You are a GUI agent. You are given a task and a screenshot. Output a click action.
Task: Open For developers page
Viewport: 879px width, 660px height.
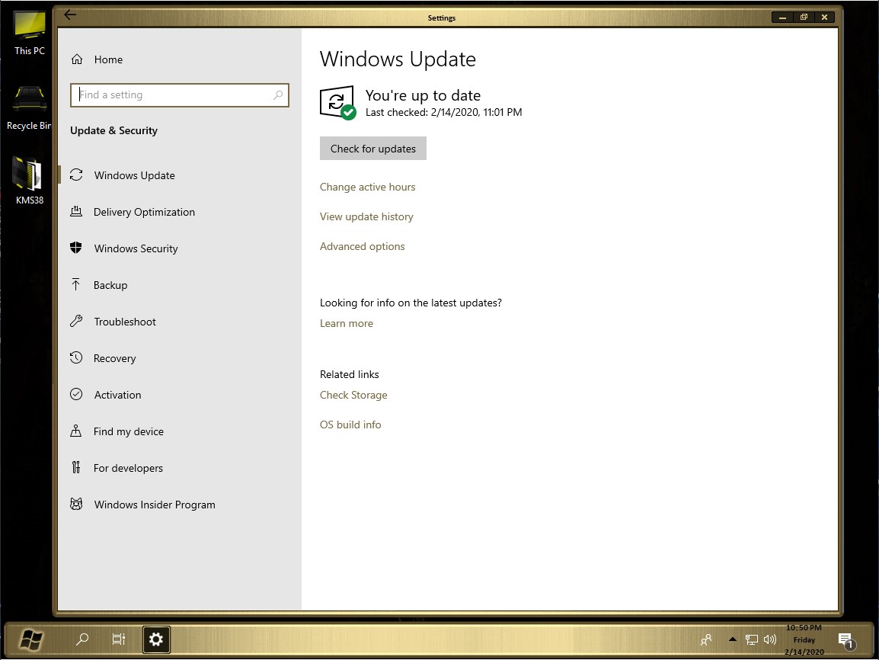pyautogui.click(x=180, y=468)
